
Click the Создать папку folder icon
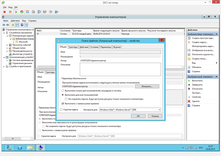pos(189,59)
